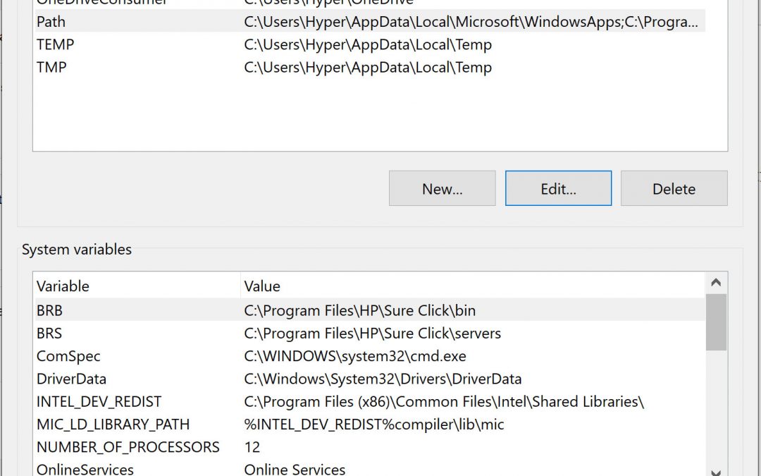
Task: Click the Edit... button
Action: click(558, 188)
